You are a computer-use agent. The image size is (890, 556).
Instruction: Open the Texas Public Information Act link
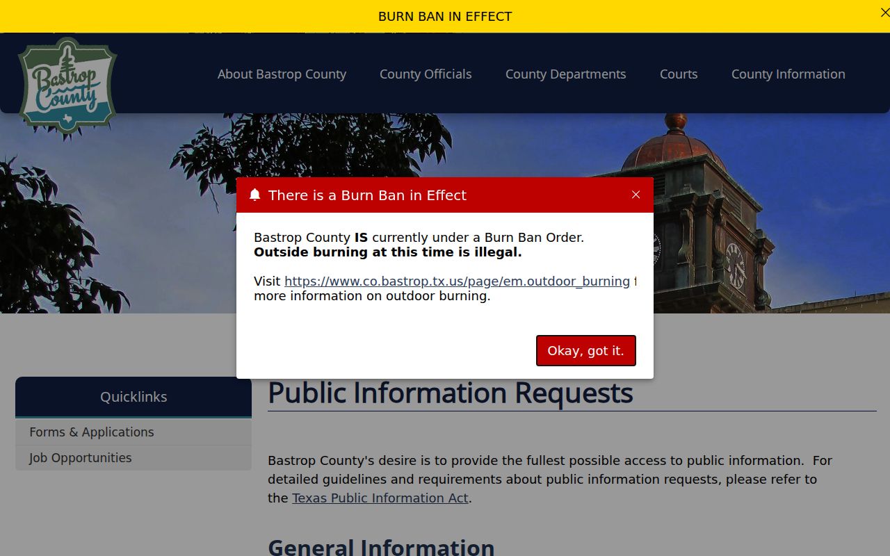coord(380,498)
